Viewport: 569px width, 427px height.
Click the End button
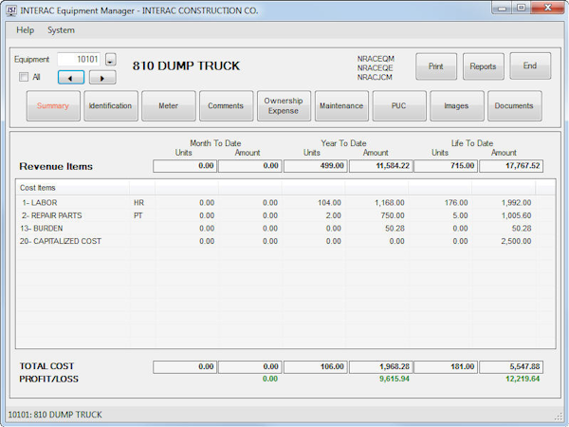tap(529, 66)
